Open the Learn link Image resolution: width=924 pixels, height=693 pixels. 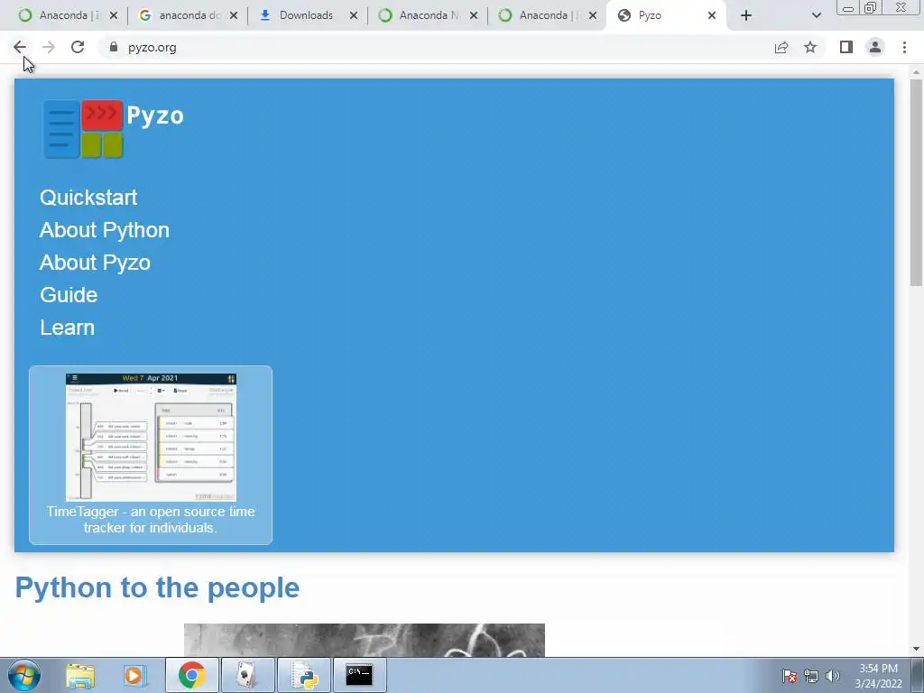coord(67,327)
